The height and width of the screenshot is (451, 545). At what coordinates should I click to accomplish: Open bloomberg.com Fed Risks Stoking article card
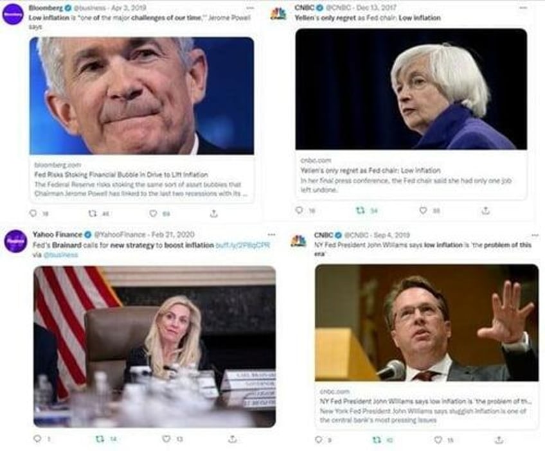click(x=142, y=179)
